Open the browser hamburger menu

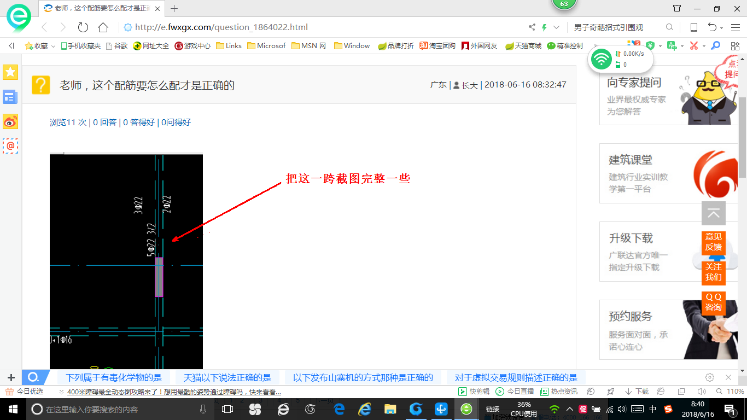click(x=736, y=27)
